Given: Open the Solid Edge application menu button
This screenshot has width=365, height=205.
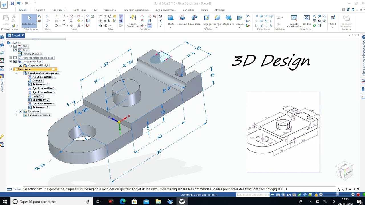Looking at the screenshot, I should (x=4, y=5).
